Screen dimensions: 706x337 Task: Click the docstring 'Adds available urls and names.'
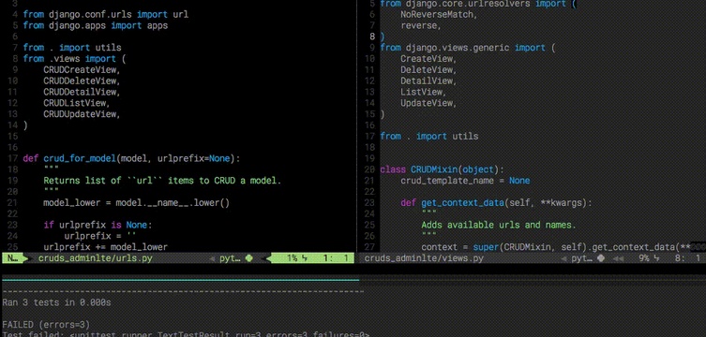[x=499, y=225]
